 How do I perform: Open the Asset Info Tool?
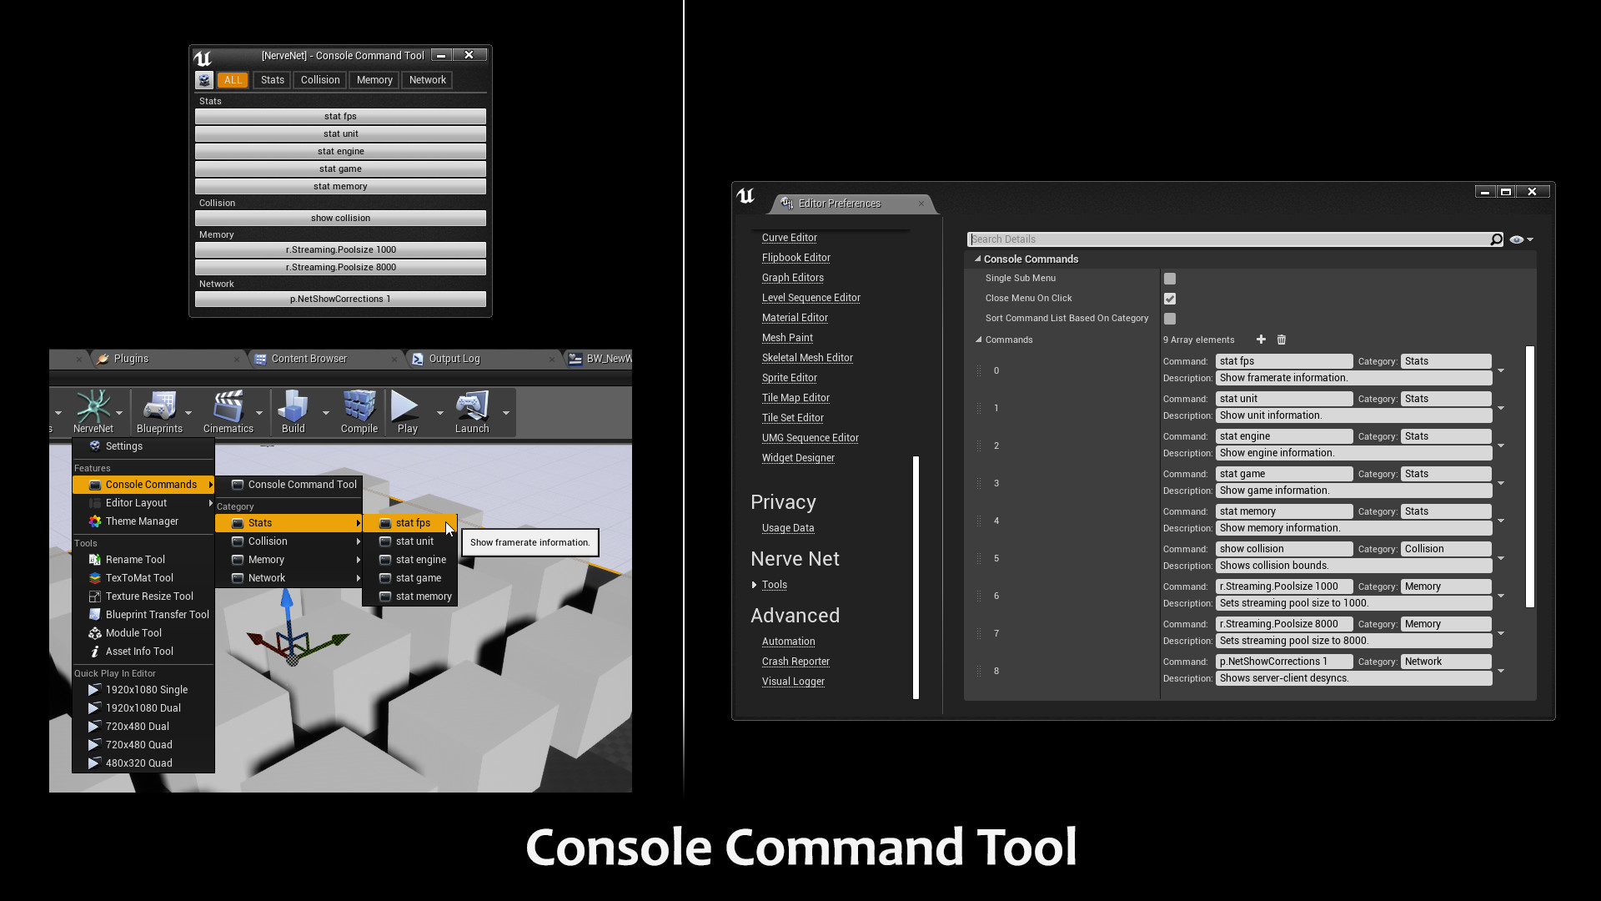143,652
